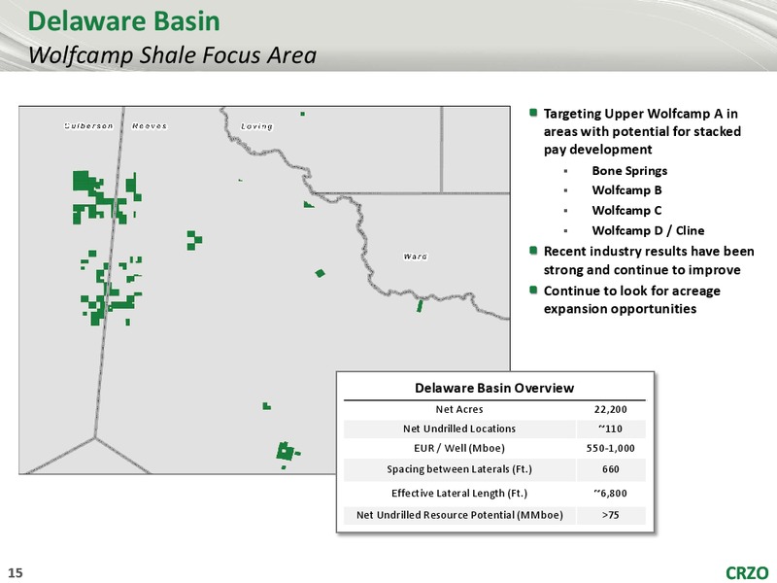Click 'Effective Lateral Length (Ft.)' row label
Image resolution: width=777 pixels, height=583 pixels.
pyautogui.click(x=458, y=494)
